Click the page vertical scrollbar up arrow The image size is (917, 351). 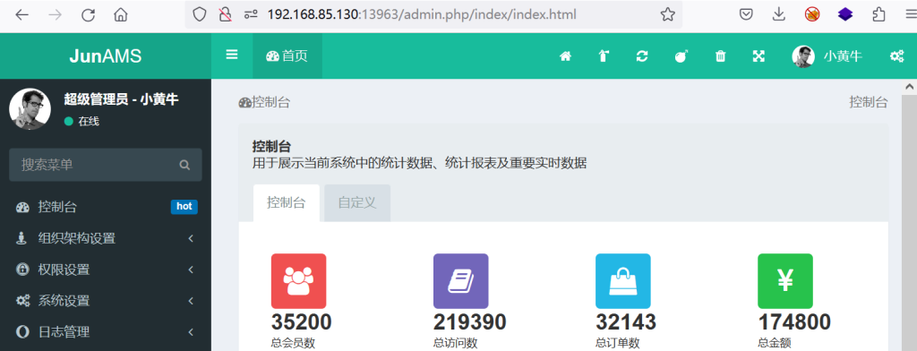910,87
